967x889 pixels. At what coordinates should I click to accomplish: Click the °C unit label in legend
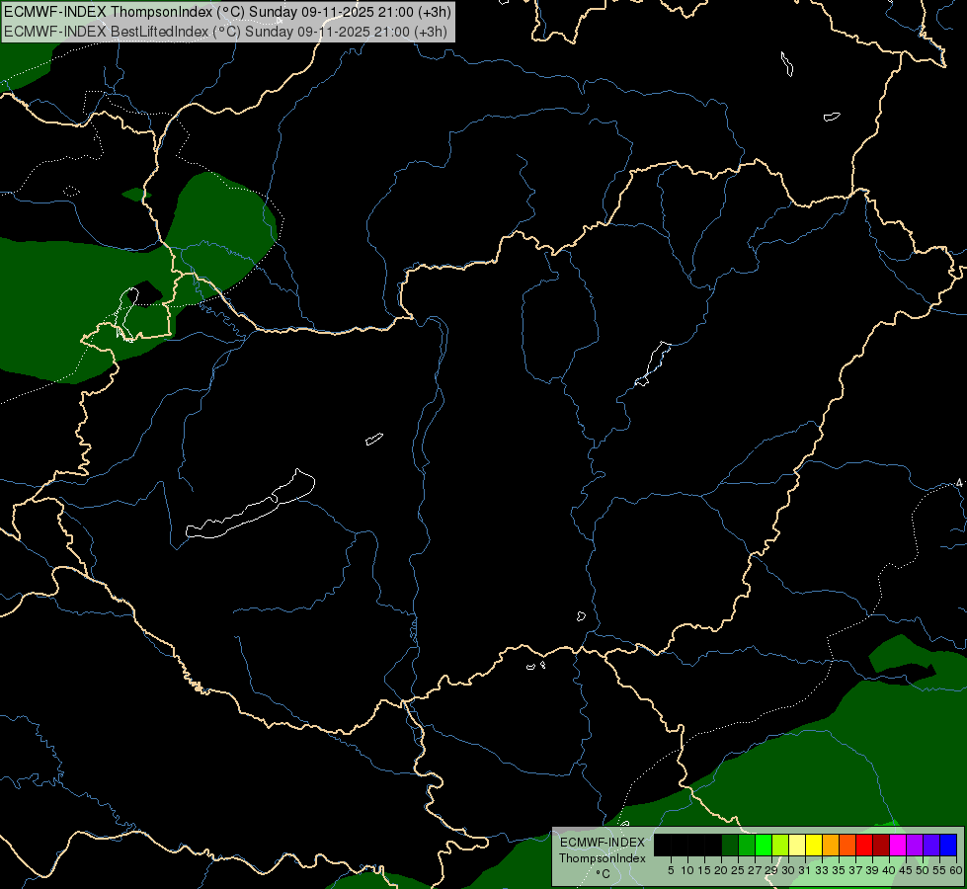click(604, 874)
